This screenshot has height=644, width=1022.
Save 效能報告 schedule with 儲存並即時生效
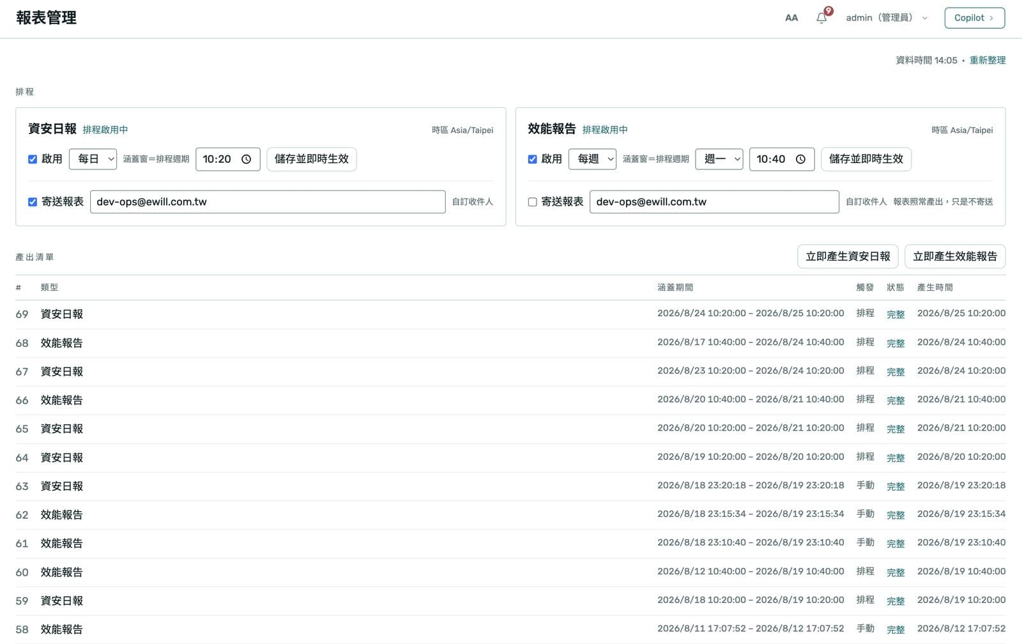[x=866, y=159]
